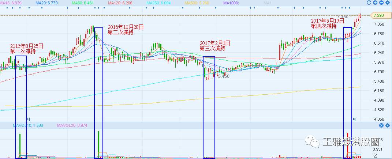Click the MAVOL20: 0.974 volume label

click(72, 125)
